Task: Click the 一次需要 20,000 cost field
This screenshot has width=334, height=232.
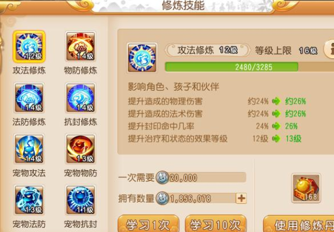Action: 201,178
